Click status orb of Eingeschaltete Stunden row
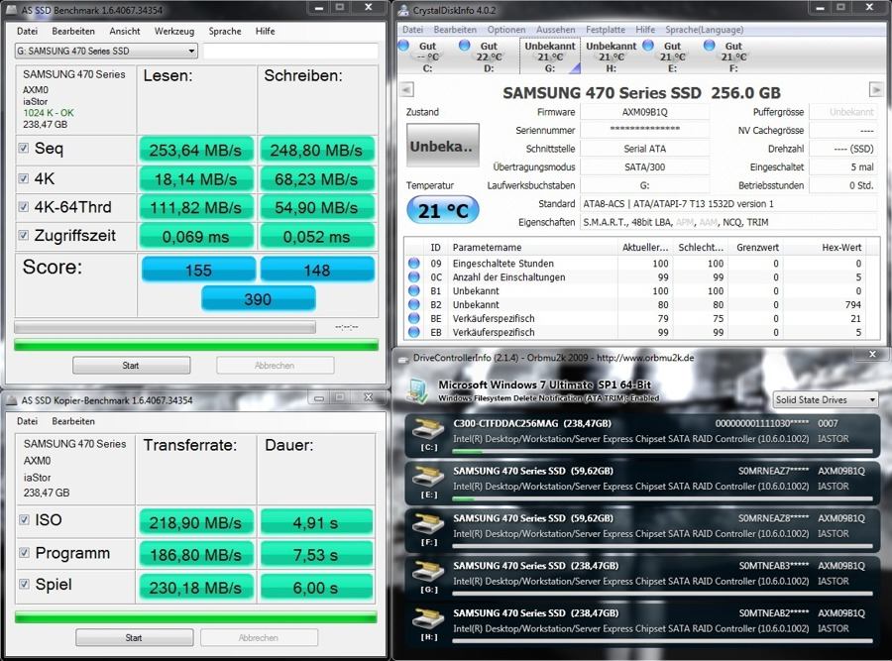The height and width of the screenshot is (661, 892). pos(413,263)
